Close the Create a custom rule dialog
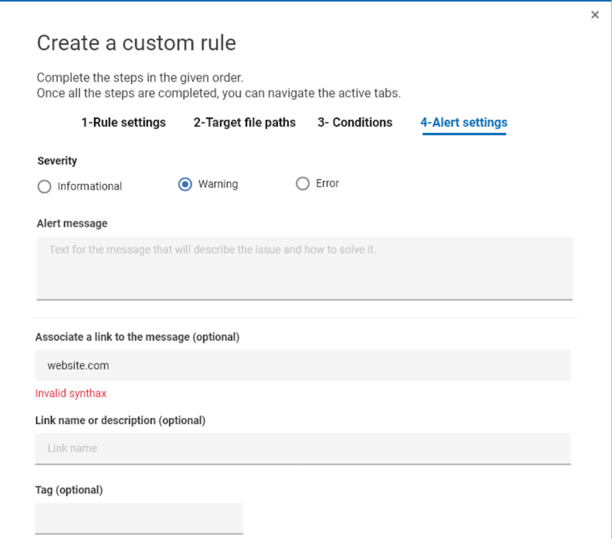 point(595,15)
